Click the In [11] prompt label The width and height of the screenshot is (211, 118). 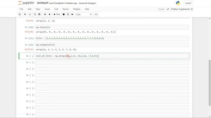(x=30, y=38)
